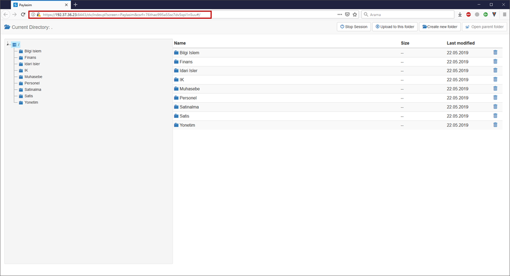Bookmark page with star icon
510x276 pixels.
355,15
